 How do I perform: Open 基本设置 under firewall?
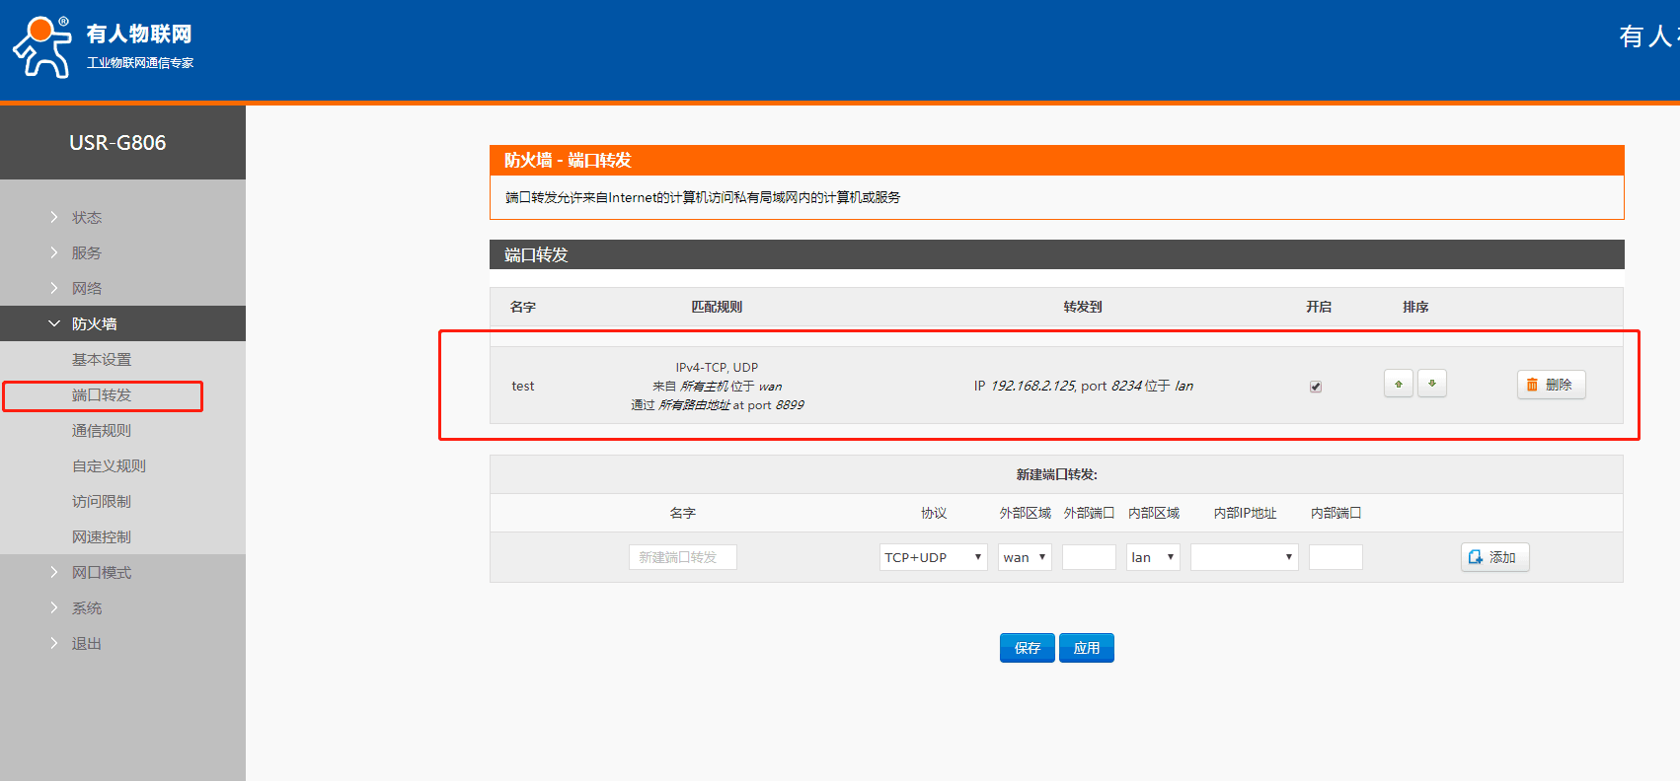click(x=102, y=359)
